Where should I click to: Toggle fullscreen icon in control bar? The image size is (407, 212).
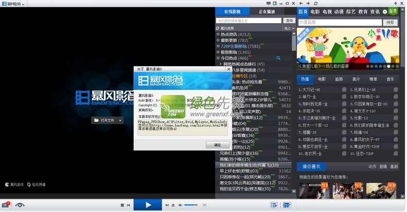pos(205,205)
